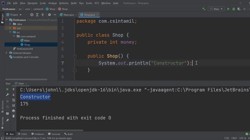Click the wrench icon in Run panel
Screen dimensions: 250x140
[x=7, y=95]
